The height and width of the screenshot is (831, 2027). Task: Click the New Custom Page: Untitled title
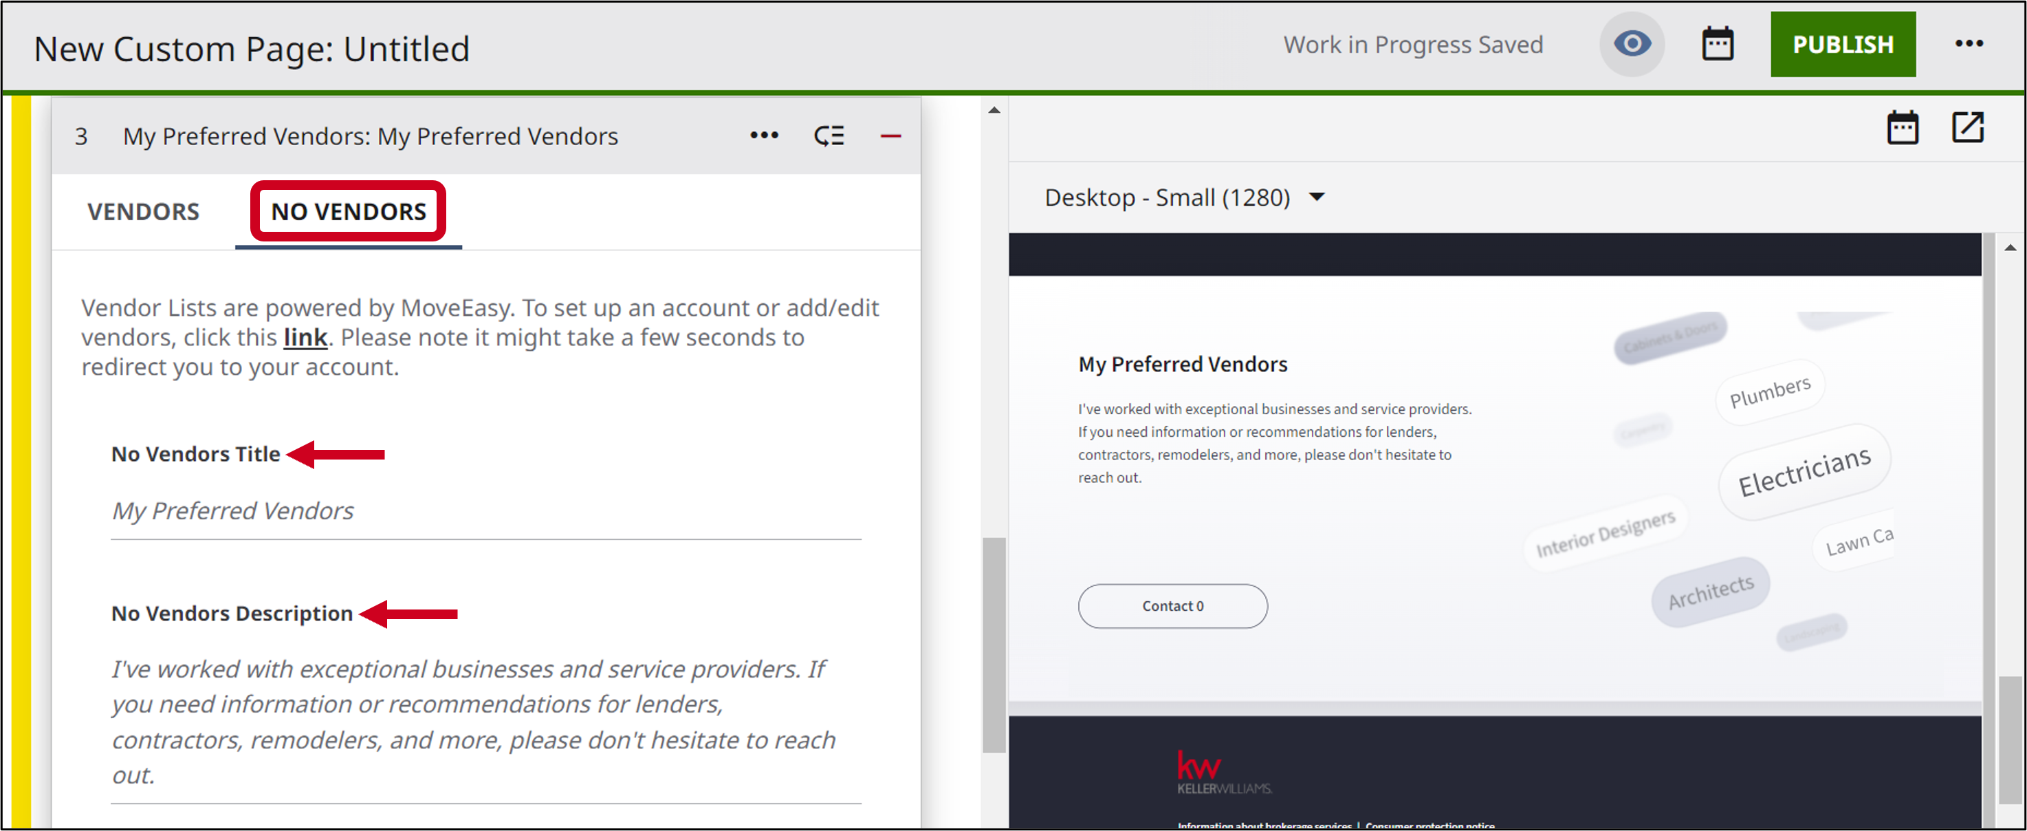click(252, 49)
